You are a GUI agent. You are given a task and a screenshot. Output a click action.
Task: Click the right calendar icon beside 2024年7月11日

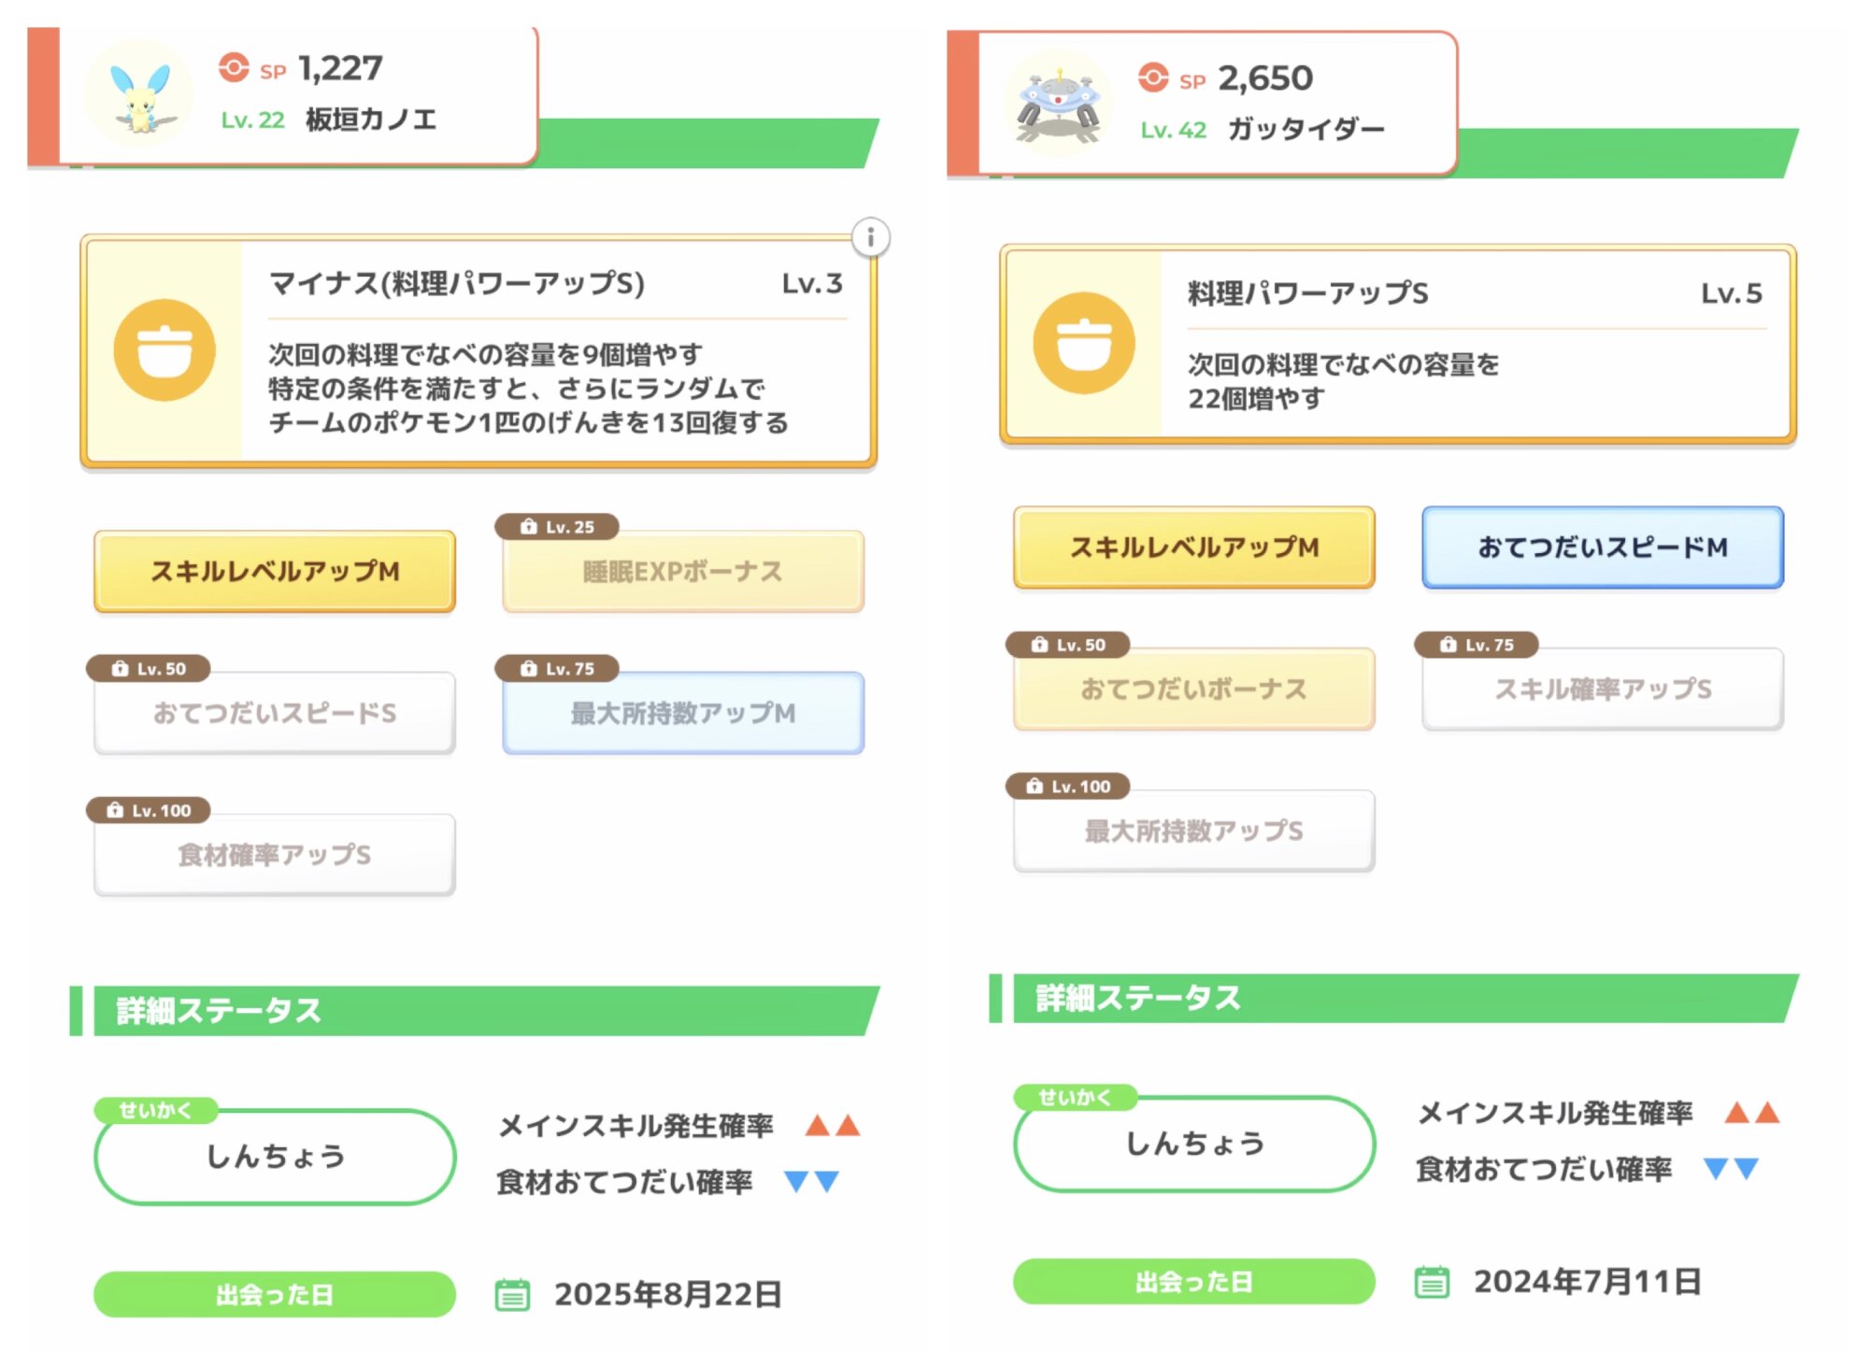(x=1431, y=1282)
